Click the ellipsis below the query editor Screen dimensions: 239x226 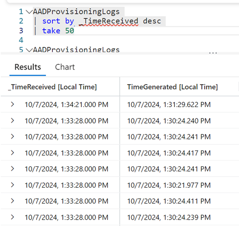(x=213, y=53)
